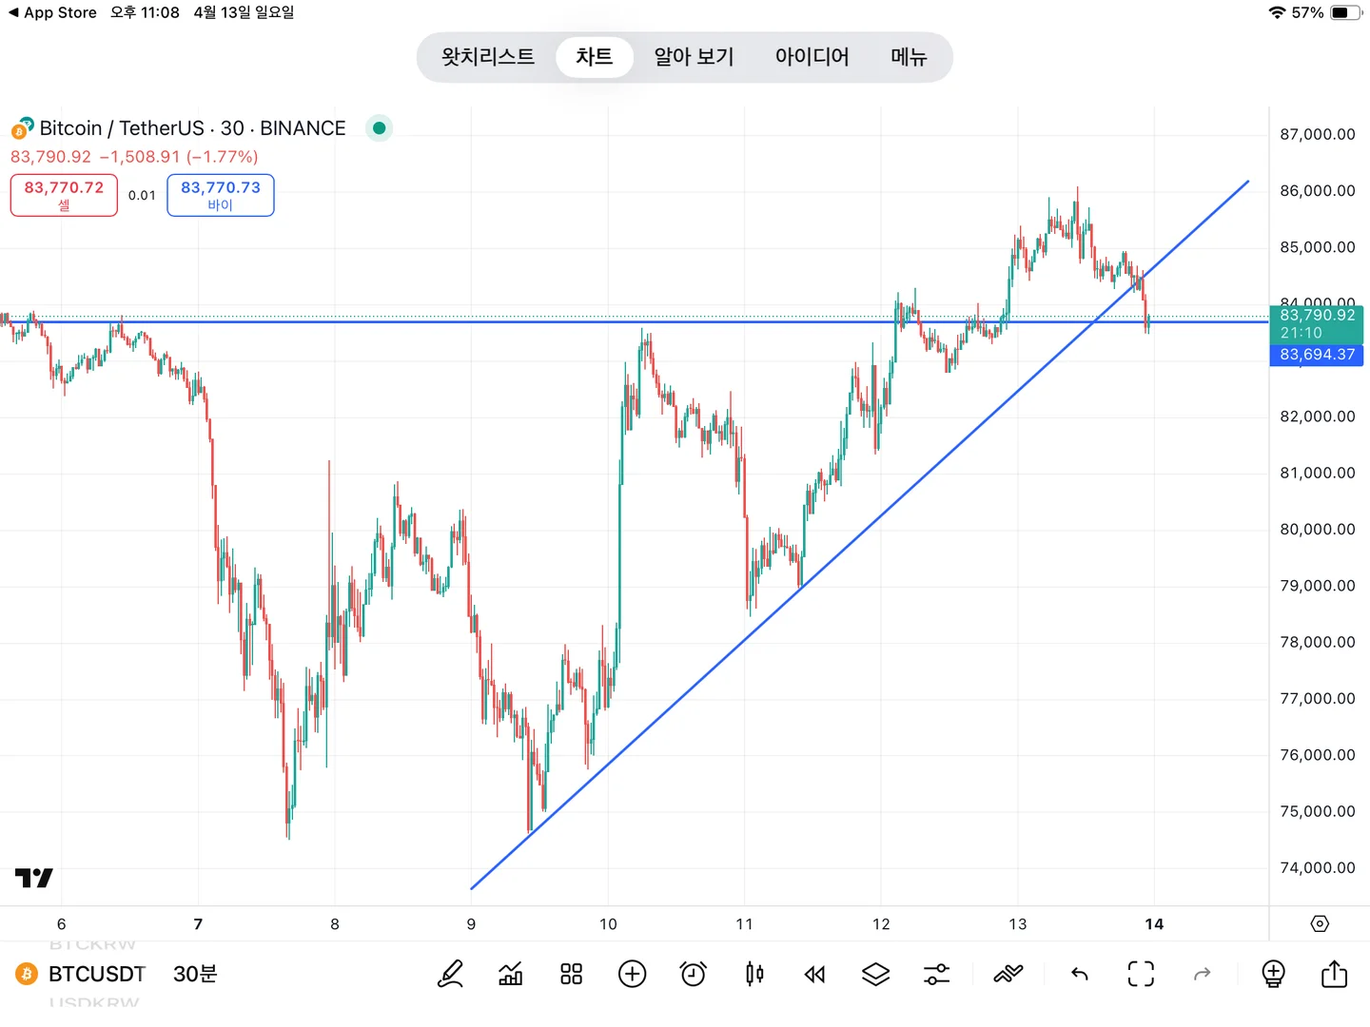Start bar replay with rewind icon
This screenshot has width=1370, height=1027.
(x=815, y=974)
